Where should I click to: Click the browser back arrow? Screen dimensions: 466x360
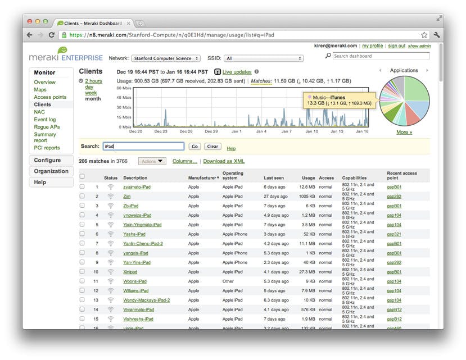(30, 35)
